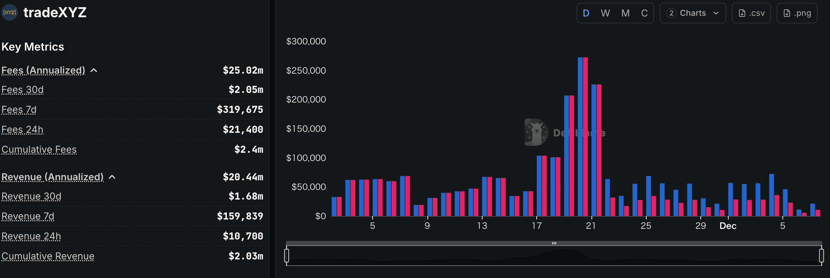
Task: Click the download icon on .csv button
Action: tap(742, 13)
